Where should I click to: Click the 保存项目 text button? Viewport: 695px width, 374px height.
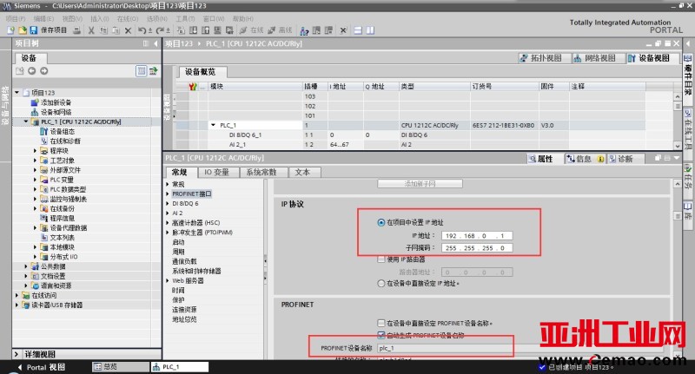pyautogui.click(x=54, y=30)
